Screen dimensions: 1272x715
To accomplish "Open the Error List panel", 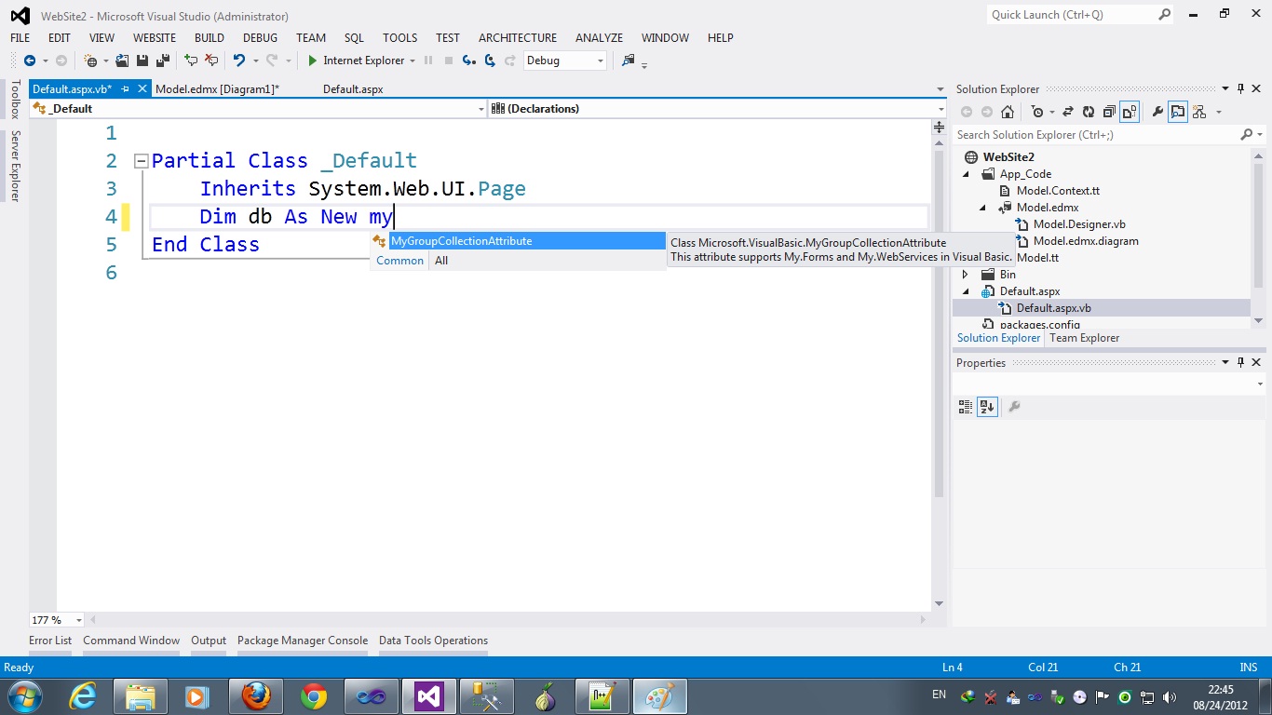I will (x=50, y=641).
